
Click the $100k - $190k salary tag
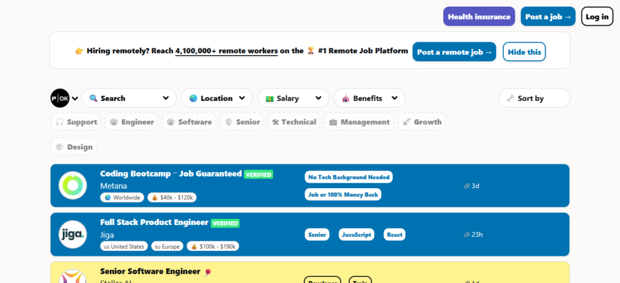point(213,246)
